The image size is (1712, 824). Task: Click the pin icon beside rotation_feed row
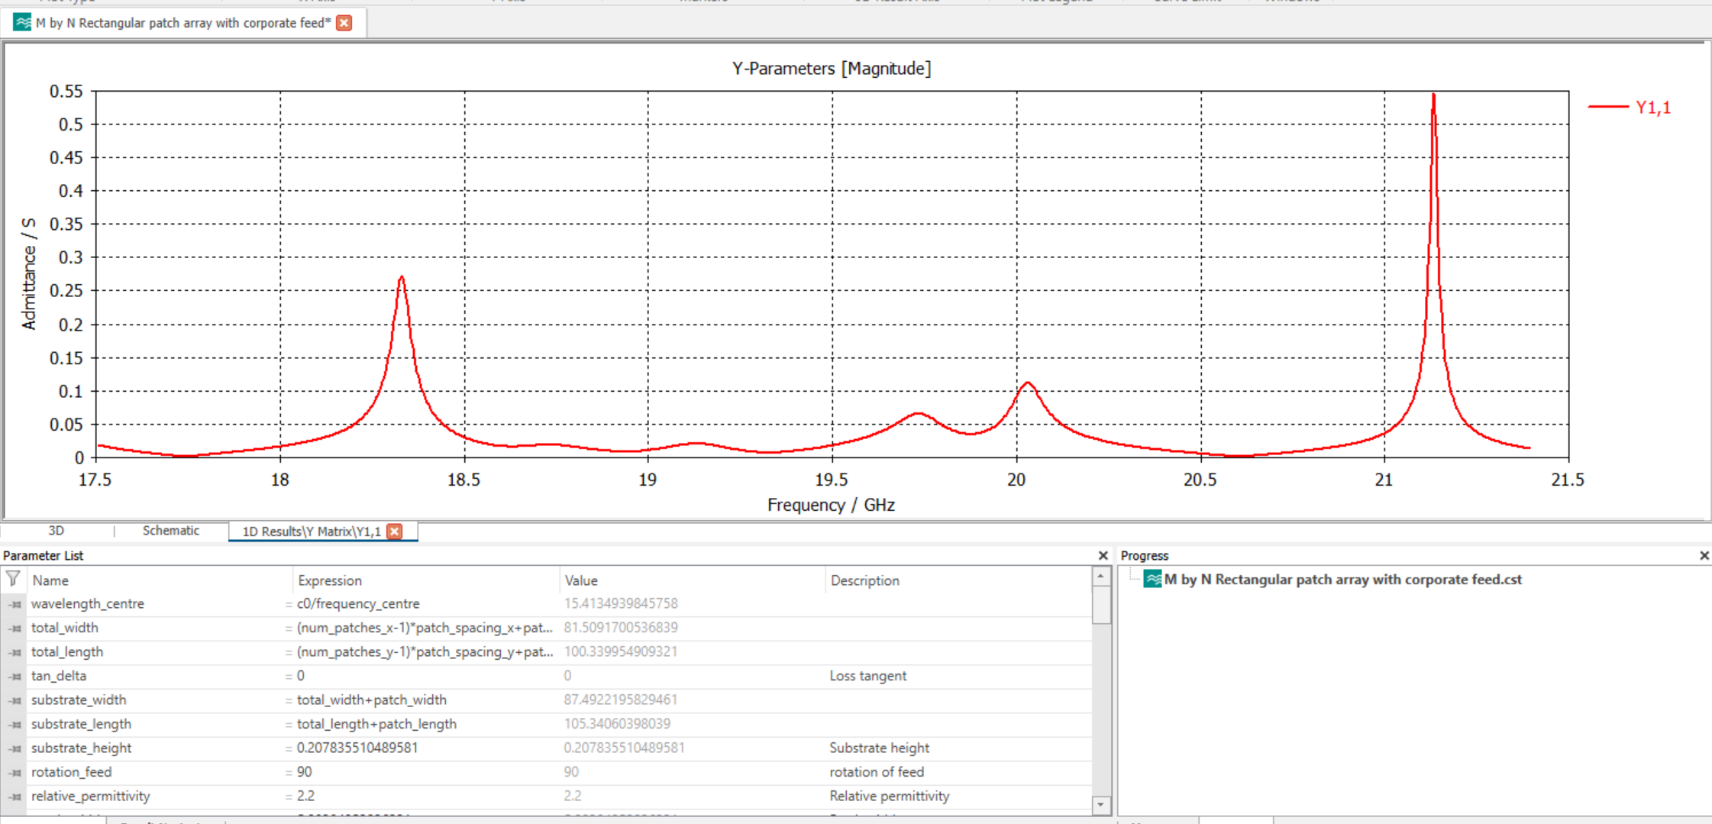click(15, 773)
